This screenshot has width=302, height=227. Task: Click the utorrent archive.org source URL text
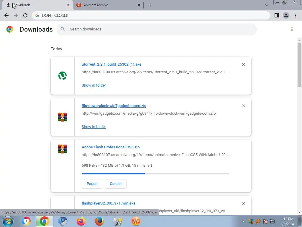click(155, 72)
